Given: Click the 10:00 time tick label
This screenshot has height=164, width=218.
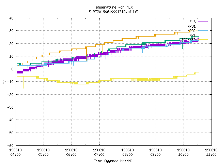Looking at the screenshot, I should [x=183, y=154].
